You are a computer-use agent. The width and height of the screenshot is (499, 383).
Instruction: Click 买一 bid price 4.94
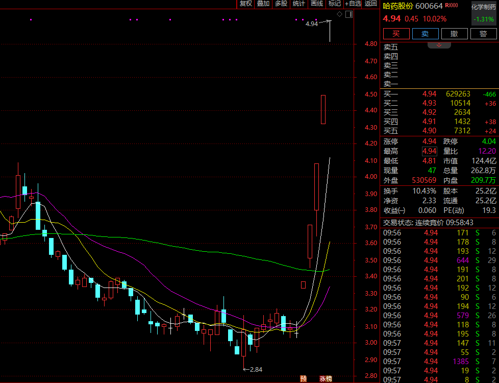click(429, 94)
